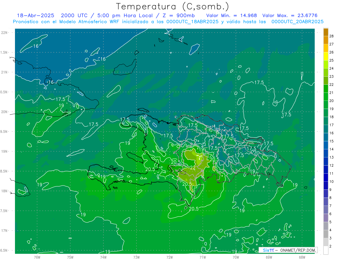
Task: Click the yellow swatch between 25 and 26
Action: (x=326, y=56)
